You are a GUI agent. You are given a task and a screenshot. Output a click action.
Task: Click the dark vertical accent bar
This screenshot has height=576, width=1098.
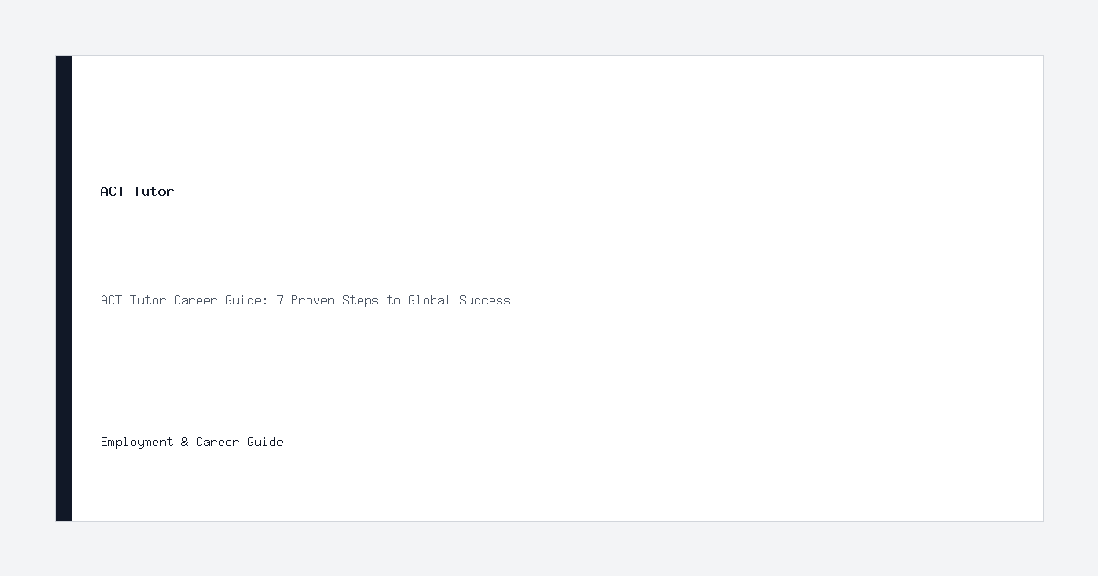[x=64, y=288]
